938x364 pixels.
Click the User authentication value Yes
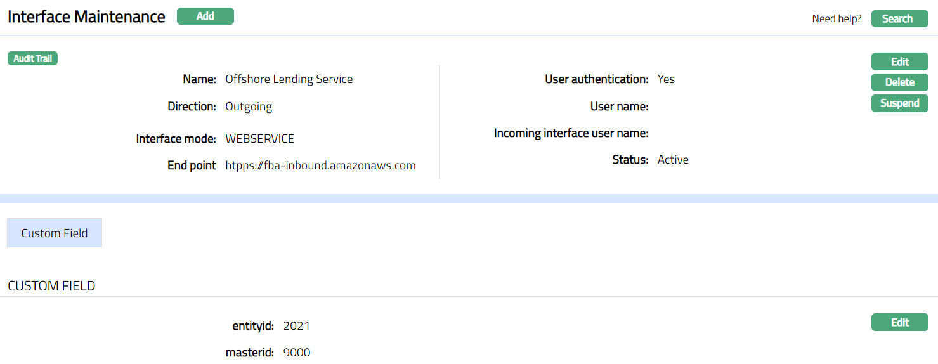666,79
